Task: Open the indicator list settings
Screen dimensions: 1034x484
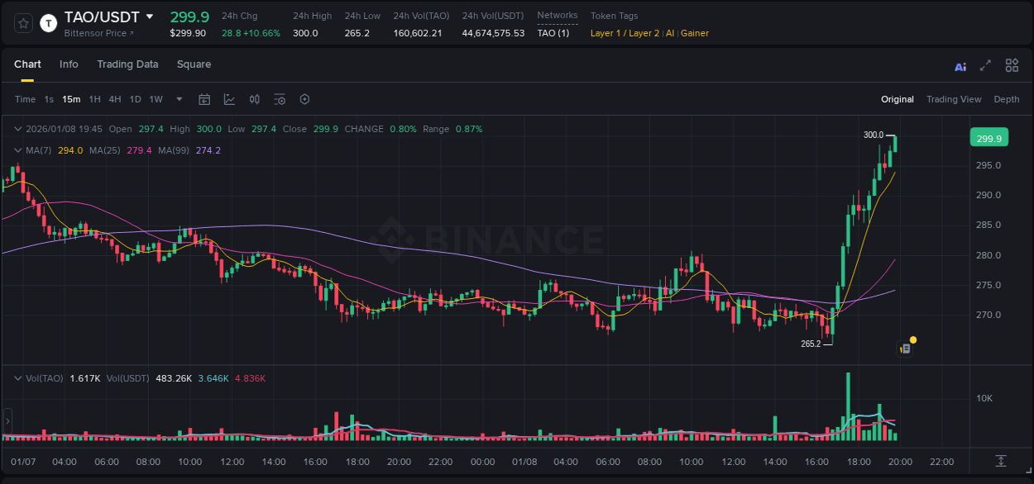Action: (x=280, y=99)
